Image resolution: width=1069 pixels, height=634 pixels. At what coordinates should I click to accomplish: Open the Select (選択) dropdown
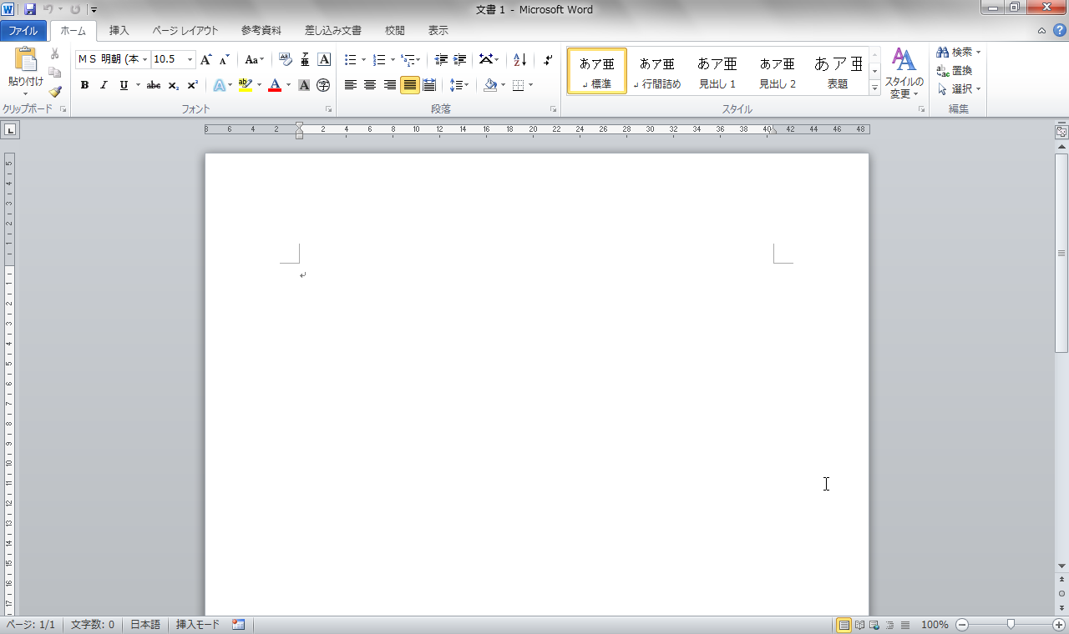point(959,88)
